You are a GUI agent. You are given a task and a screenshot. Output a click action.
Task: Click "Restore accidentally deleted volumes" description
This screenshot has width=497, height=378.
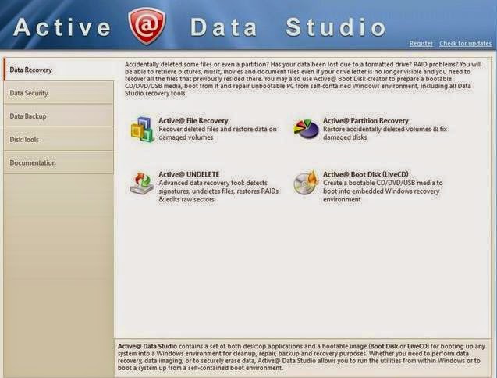(385, 134)
